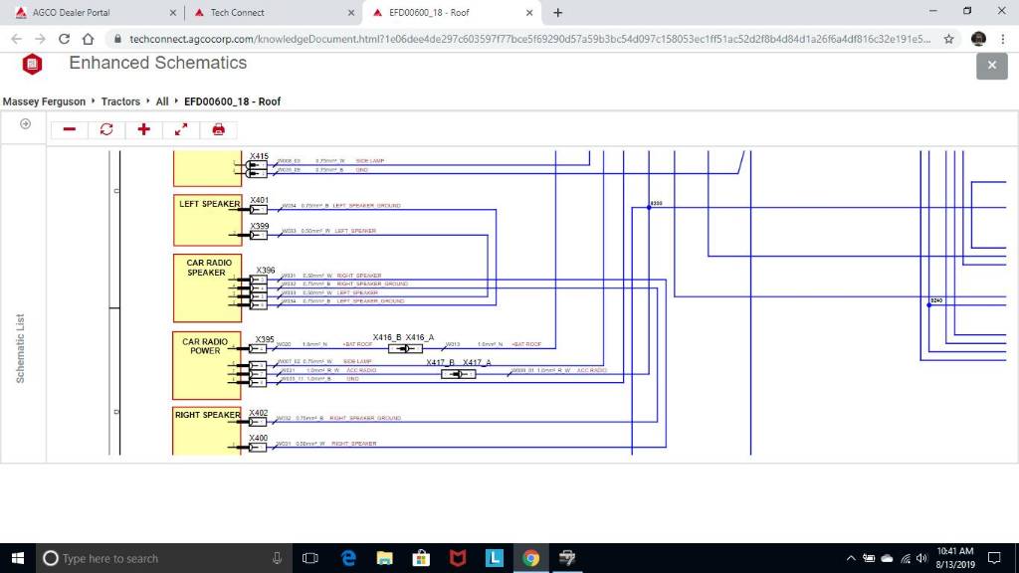Image resolution: width=1019 pixels, height=573 pixels.
Task: Open Tractors breadcrumb link
Action: (120, 101)
